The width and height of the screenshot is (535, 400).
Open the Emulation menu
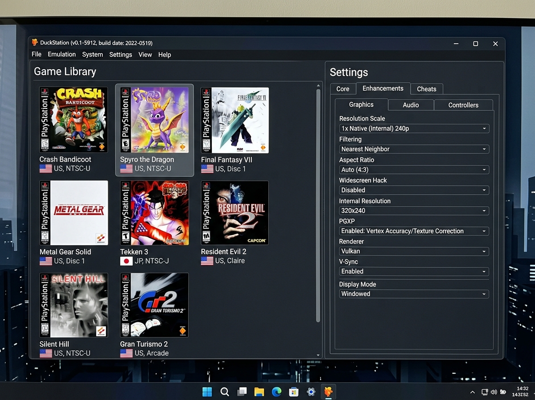[x=62, y=54]
